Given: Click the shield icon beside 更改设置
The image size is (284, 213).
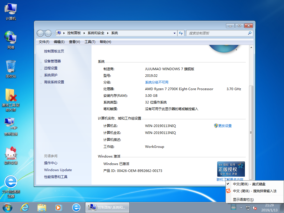Looking at the screenshot, I should pyautogui.click(x=216, y=126).
